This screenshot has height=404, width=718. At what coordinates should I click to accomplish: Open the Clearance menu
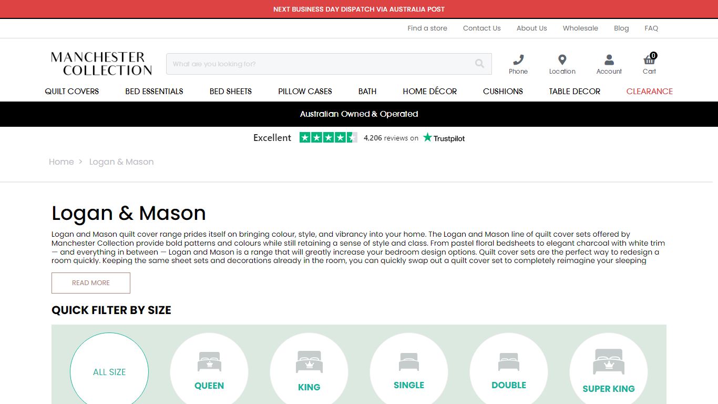pyautogui.click(x=650, y=91)
